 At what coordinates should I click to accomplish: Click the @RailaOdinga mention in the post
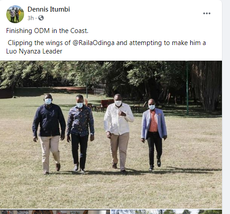pos(94,43)
